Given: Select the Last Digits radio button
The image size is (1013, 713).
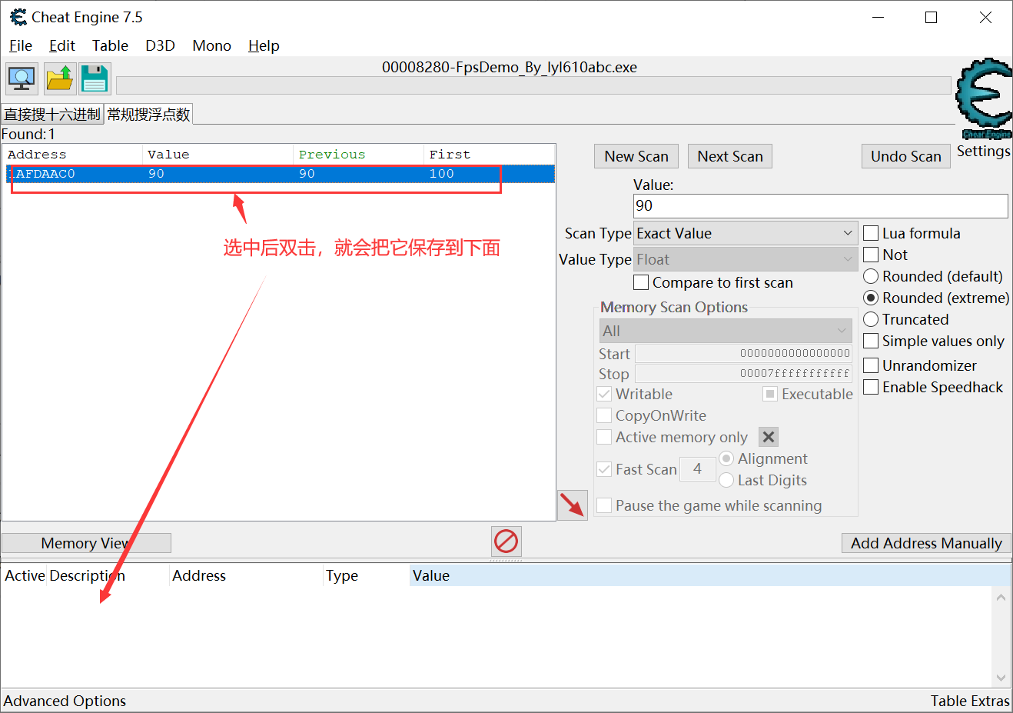Looking at the screenshot, I should pyautogui.click(x=726, y=480).
